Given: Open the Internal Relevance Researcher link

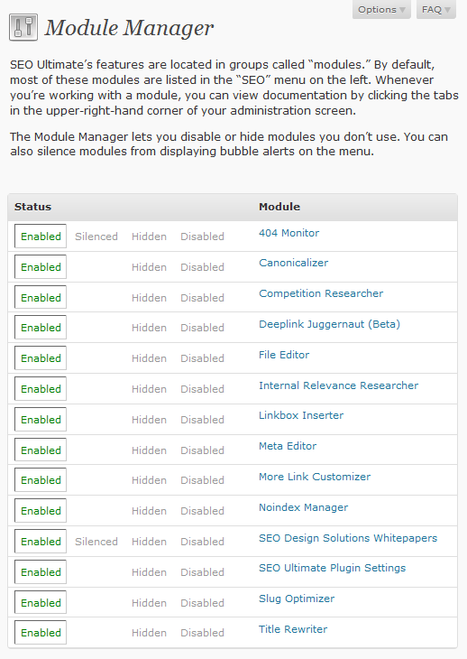Looking at the screenshot, I should tap(338, 385).
